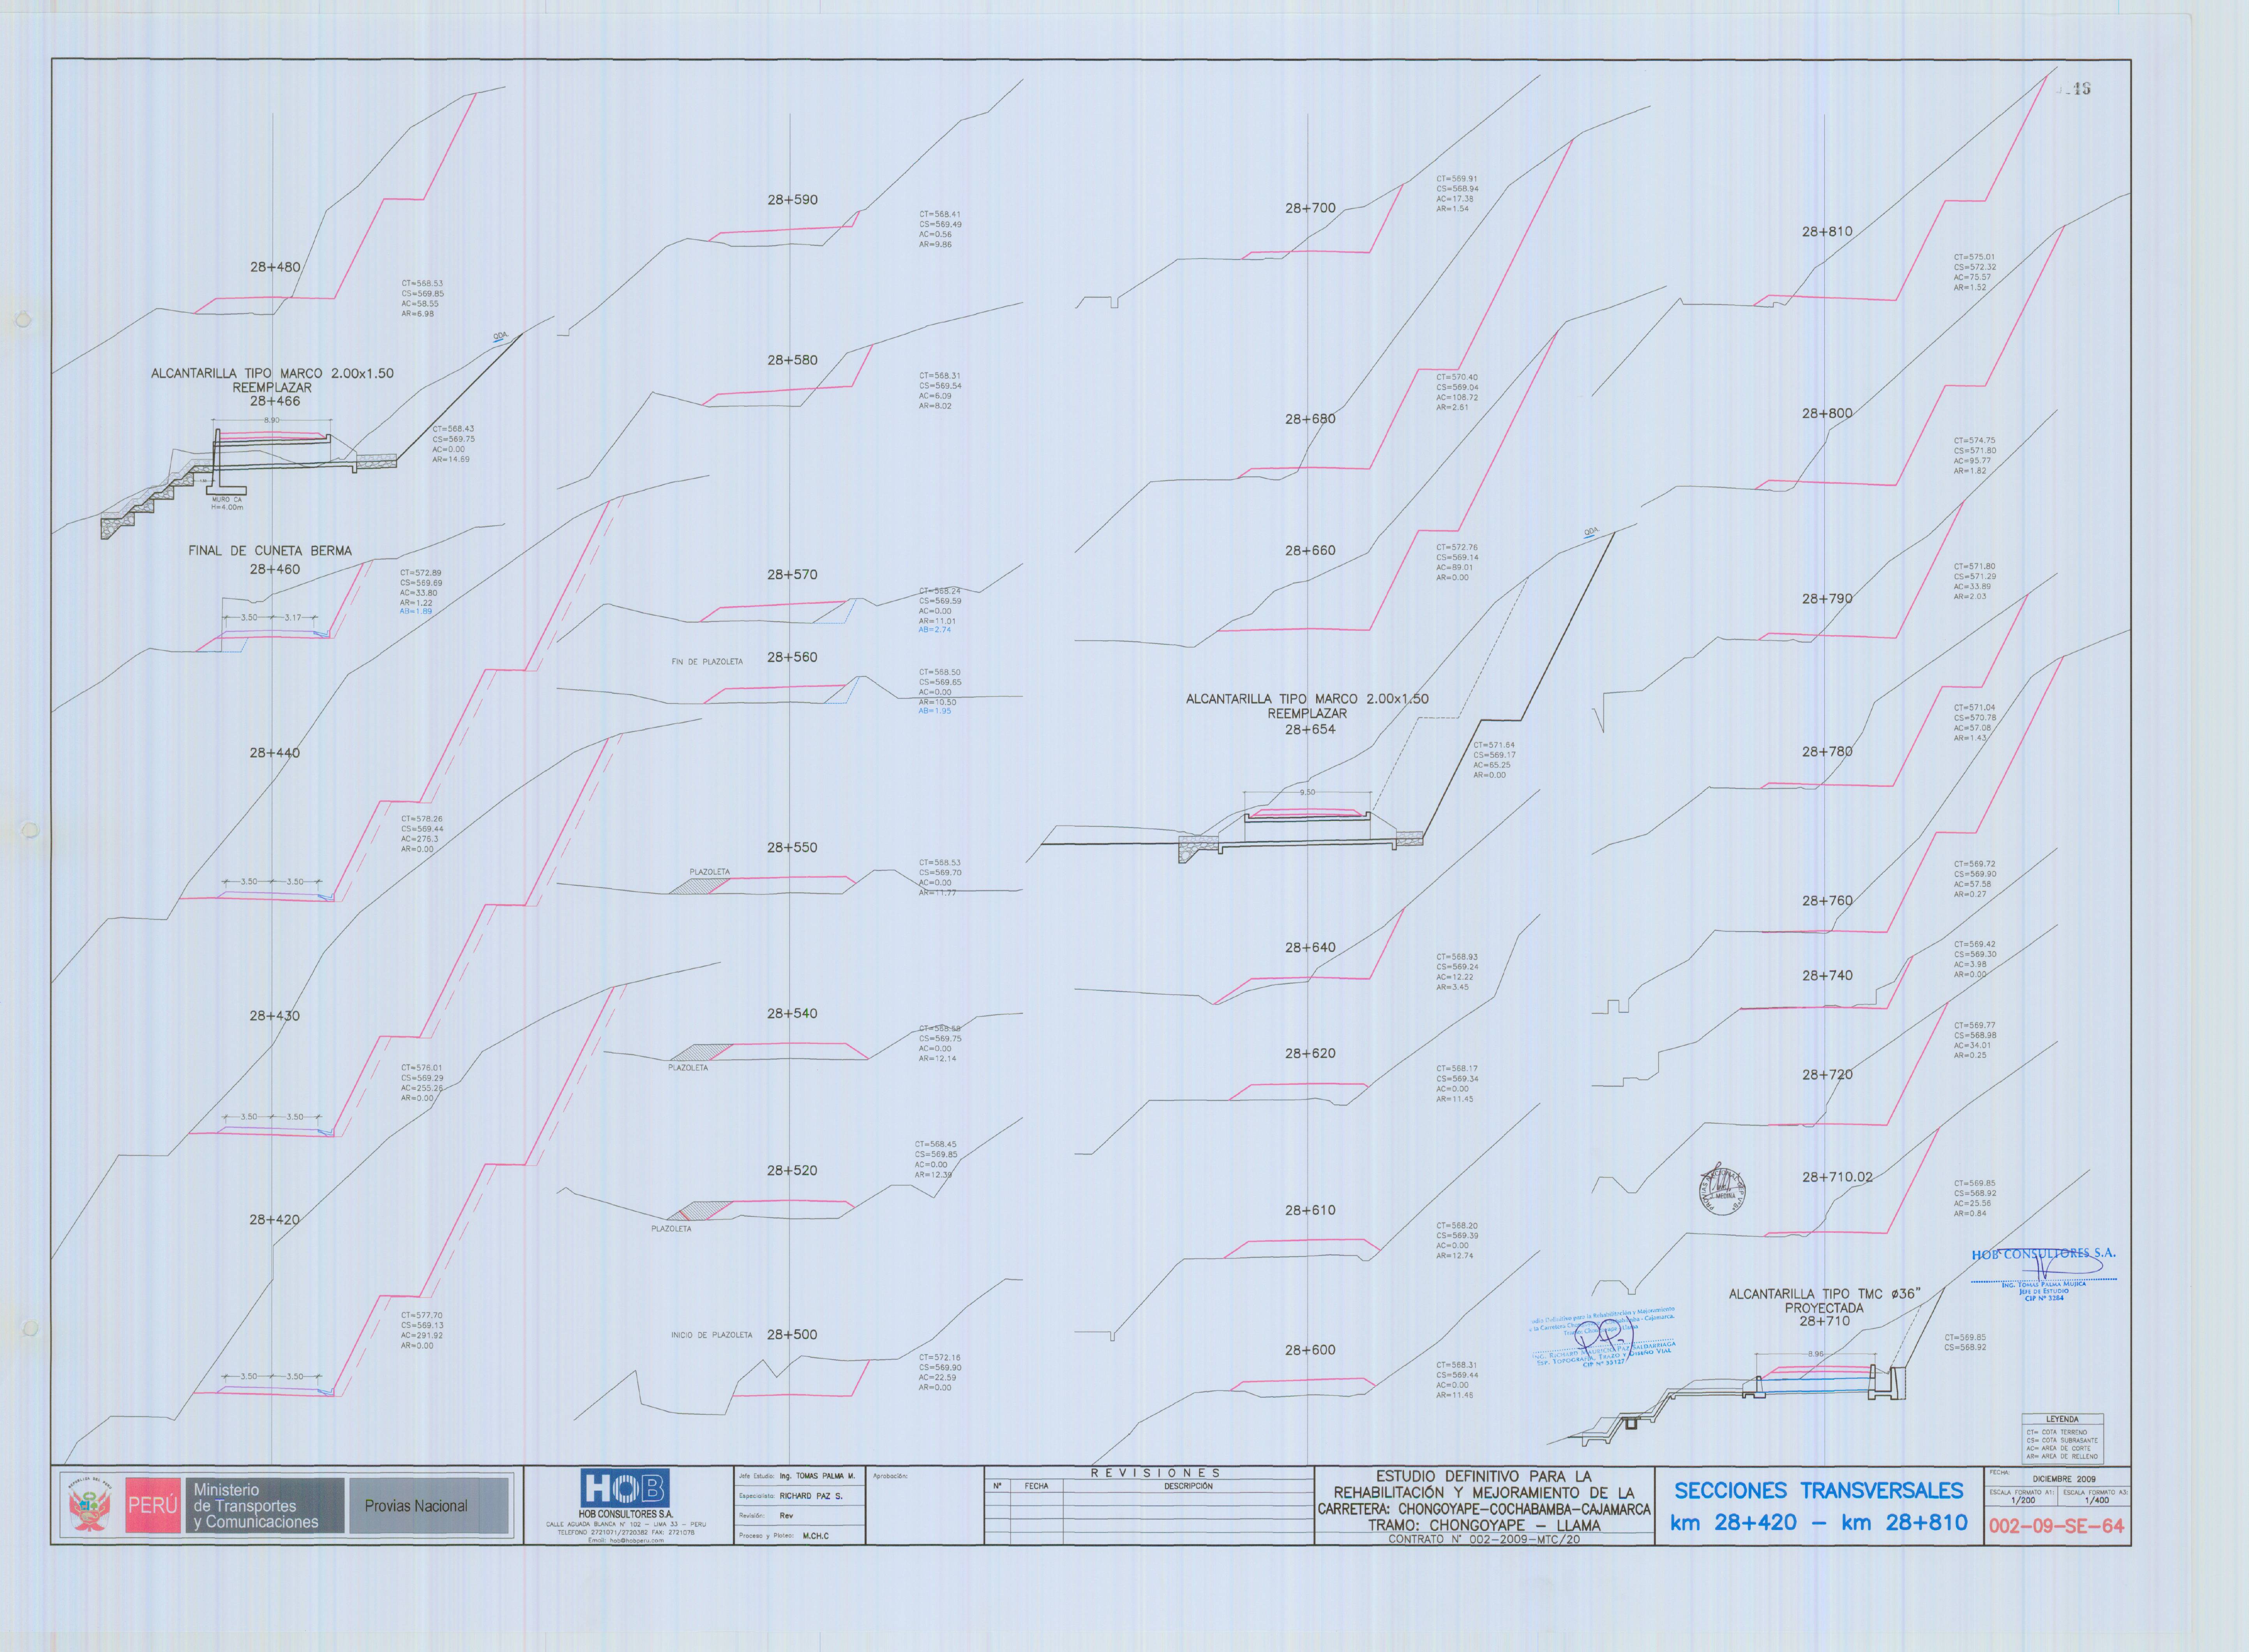Click section label 28+590
The width and height of the screenshot is (2249, 1652).
[792, 200]
